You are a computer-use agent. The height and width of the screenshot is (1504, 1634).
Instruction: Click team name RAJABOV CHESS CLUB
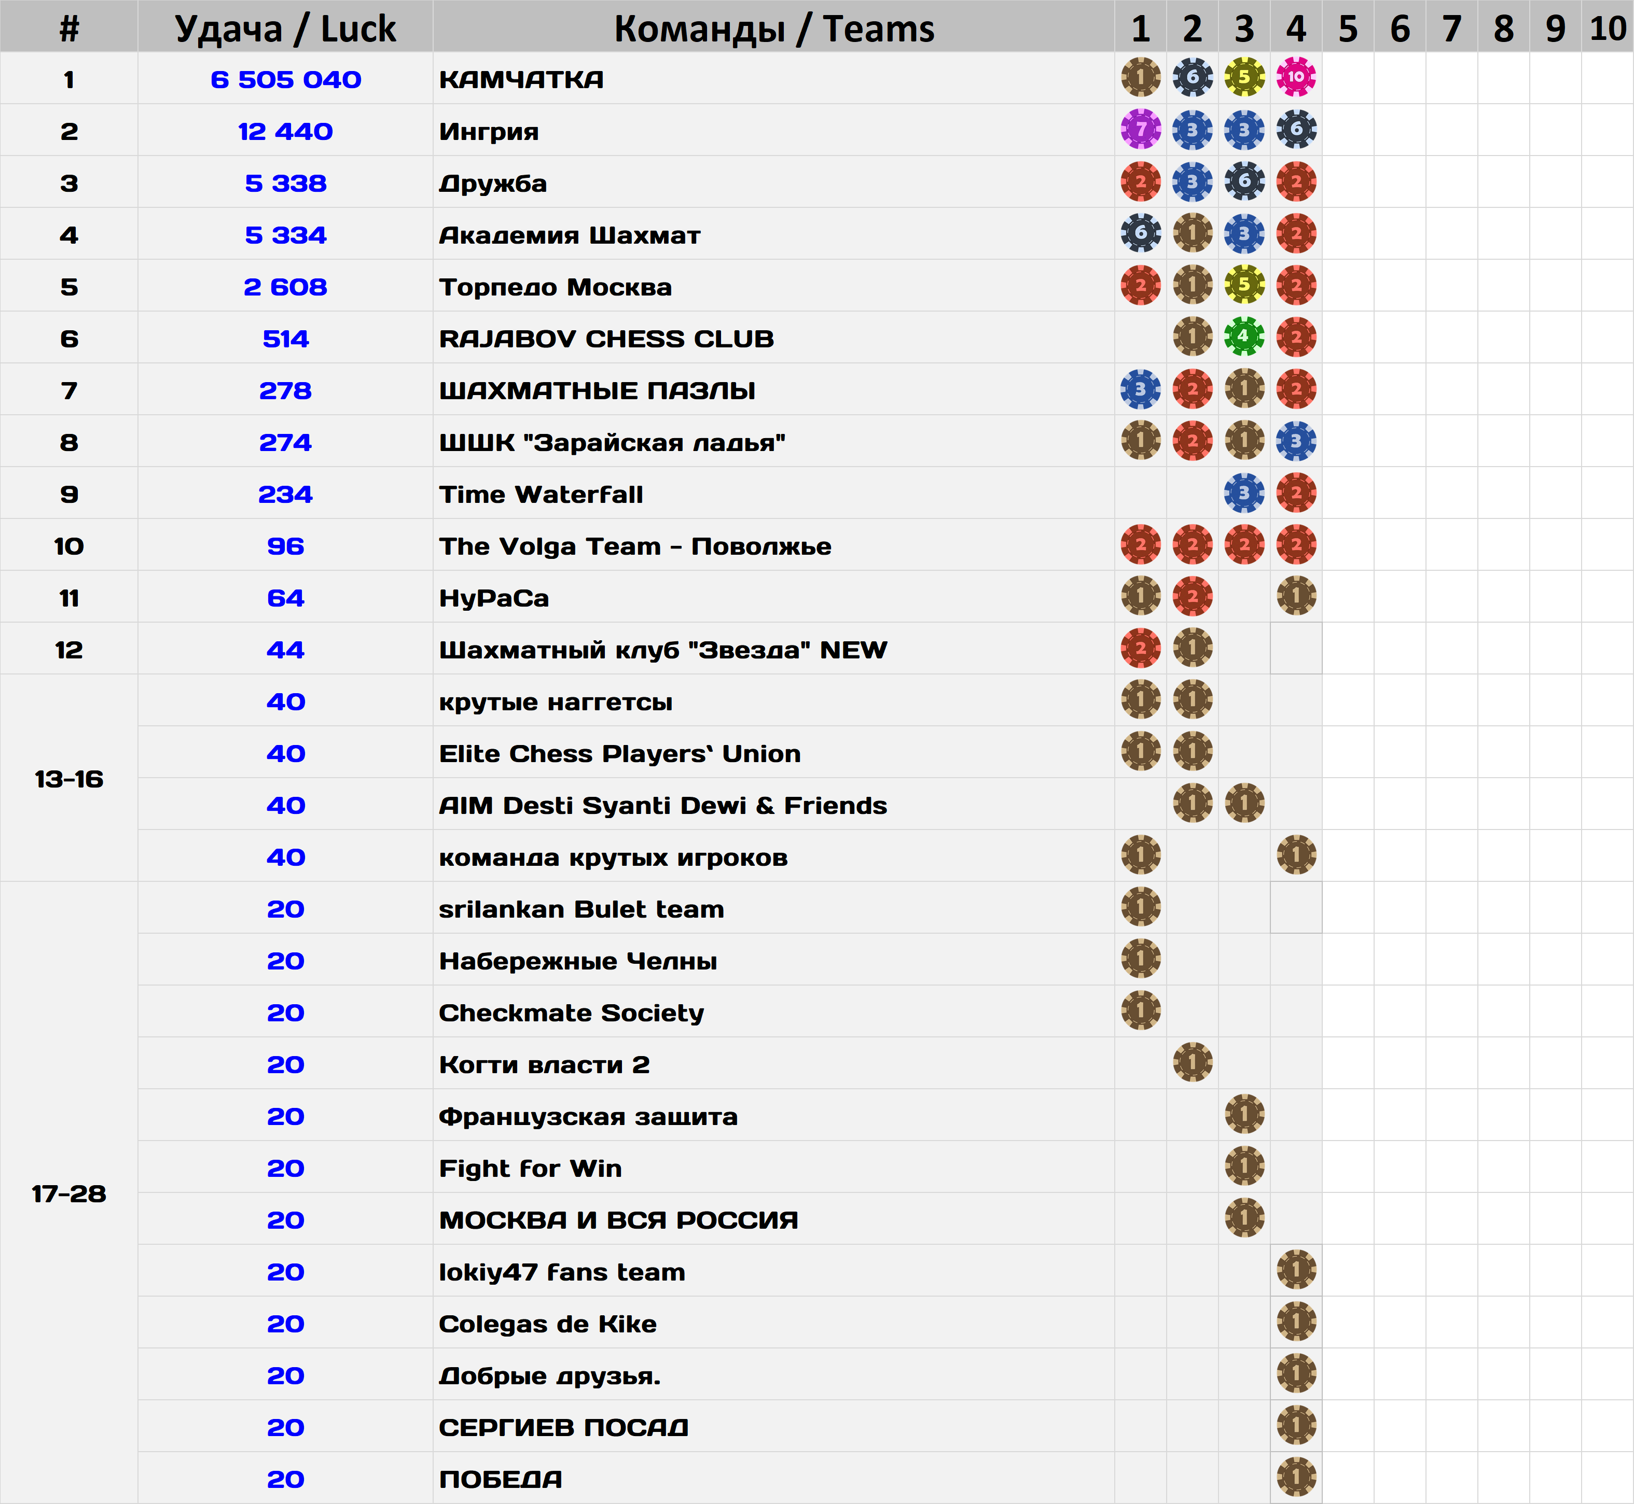[606, 339]
